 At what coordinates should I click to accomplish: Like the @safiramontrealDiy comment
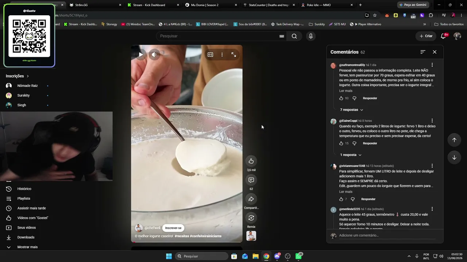(x=341, y=98)
